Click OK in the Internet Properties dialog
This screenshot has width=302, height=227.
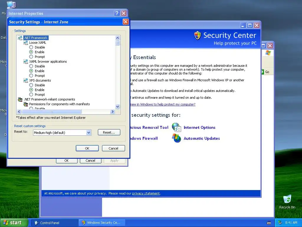[66, 160]
